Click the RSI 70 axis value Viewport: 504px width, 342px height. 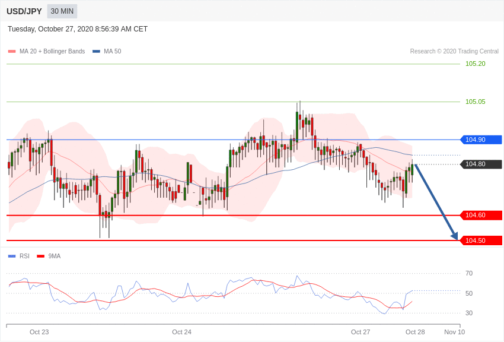pyautogui.click(x=469, y=274)
